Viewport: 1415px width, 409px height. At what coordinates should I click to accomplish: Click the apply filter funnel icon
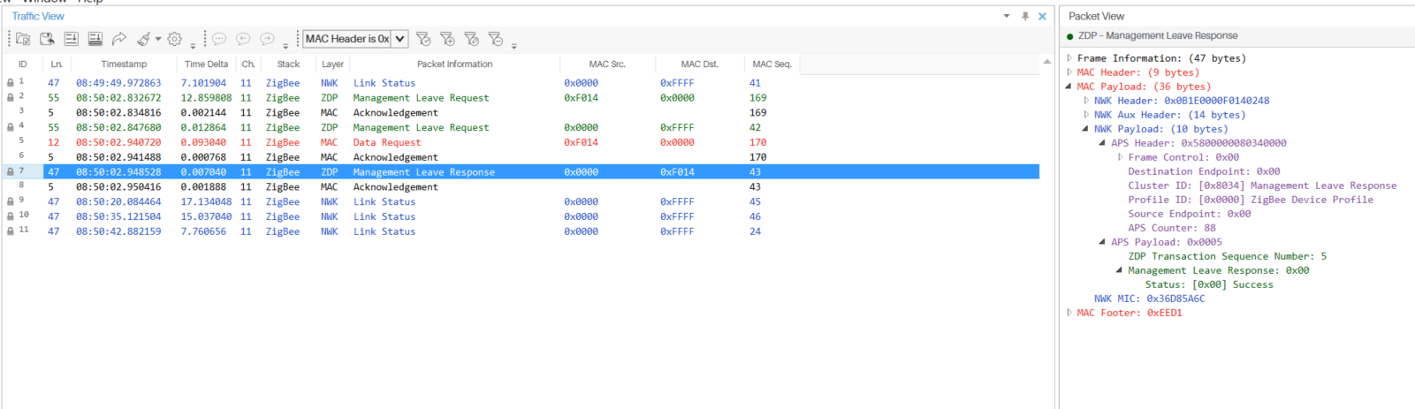423,39
